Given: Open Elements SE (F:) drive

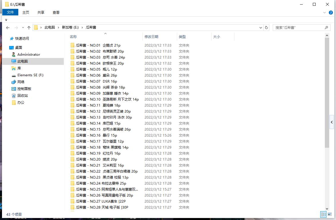Looking at the screenshot, I should pyautogui.click(x=30, y=75).
